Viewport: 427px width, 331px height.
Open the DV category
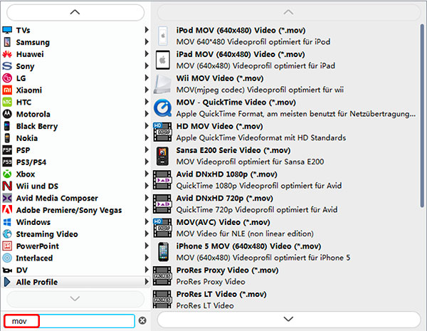pos(75,270)
